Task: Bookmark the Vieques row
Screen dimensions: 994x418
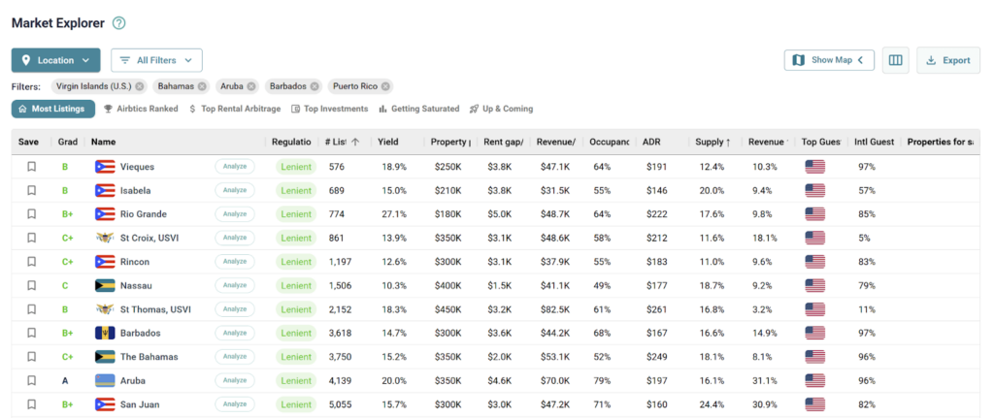Action: pos(31,167)
